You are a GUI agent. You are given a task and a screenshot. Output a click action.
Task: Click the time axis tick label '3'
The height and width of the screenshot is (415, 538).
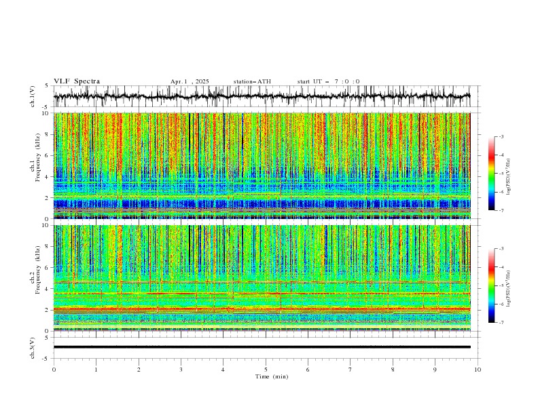click(181, 370)
